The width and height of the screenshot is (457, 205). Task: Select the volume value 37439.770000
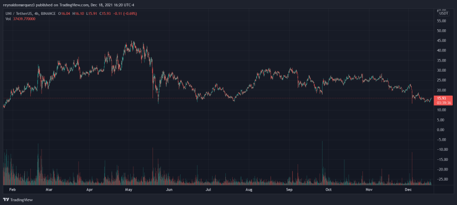pos(24,19)
